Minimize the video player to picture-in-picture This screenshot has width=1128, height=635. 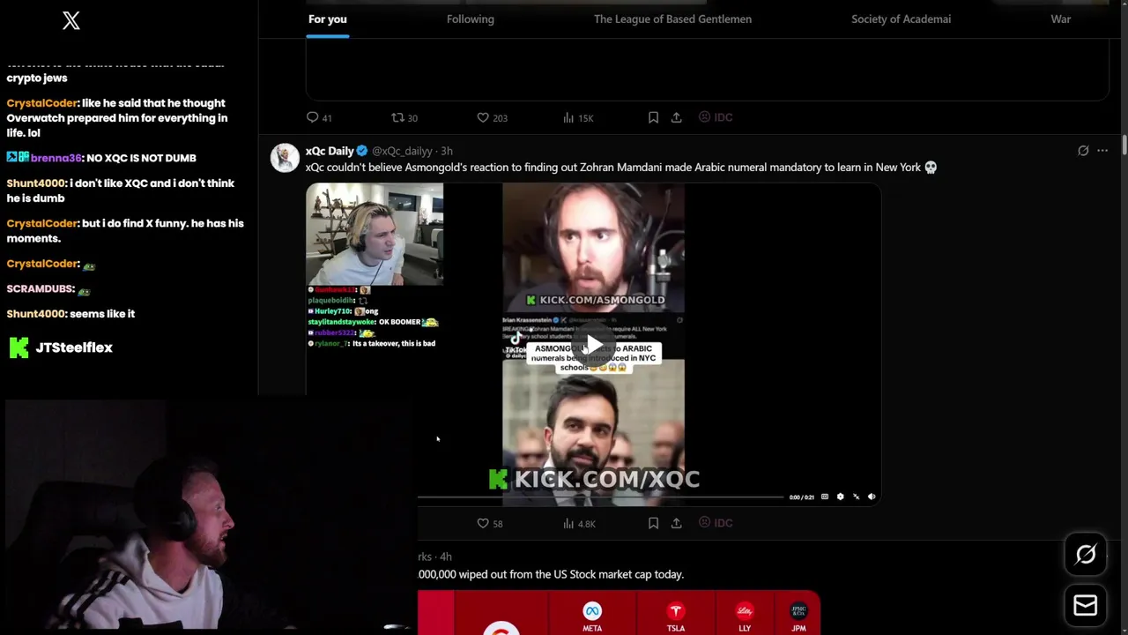pos(856,497)
